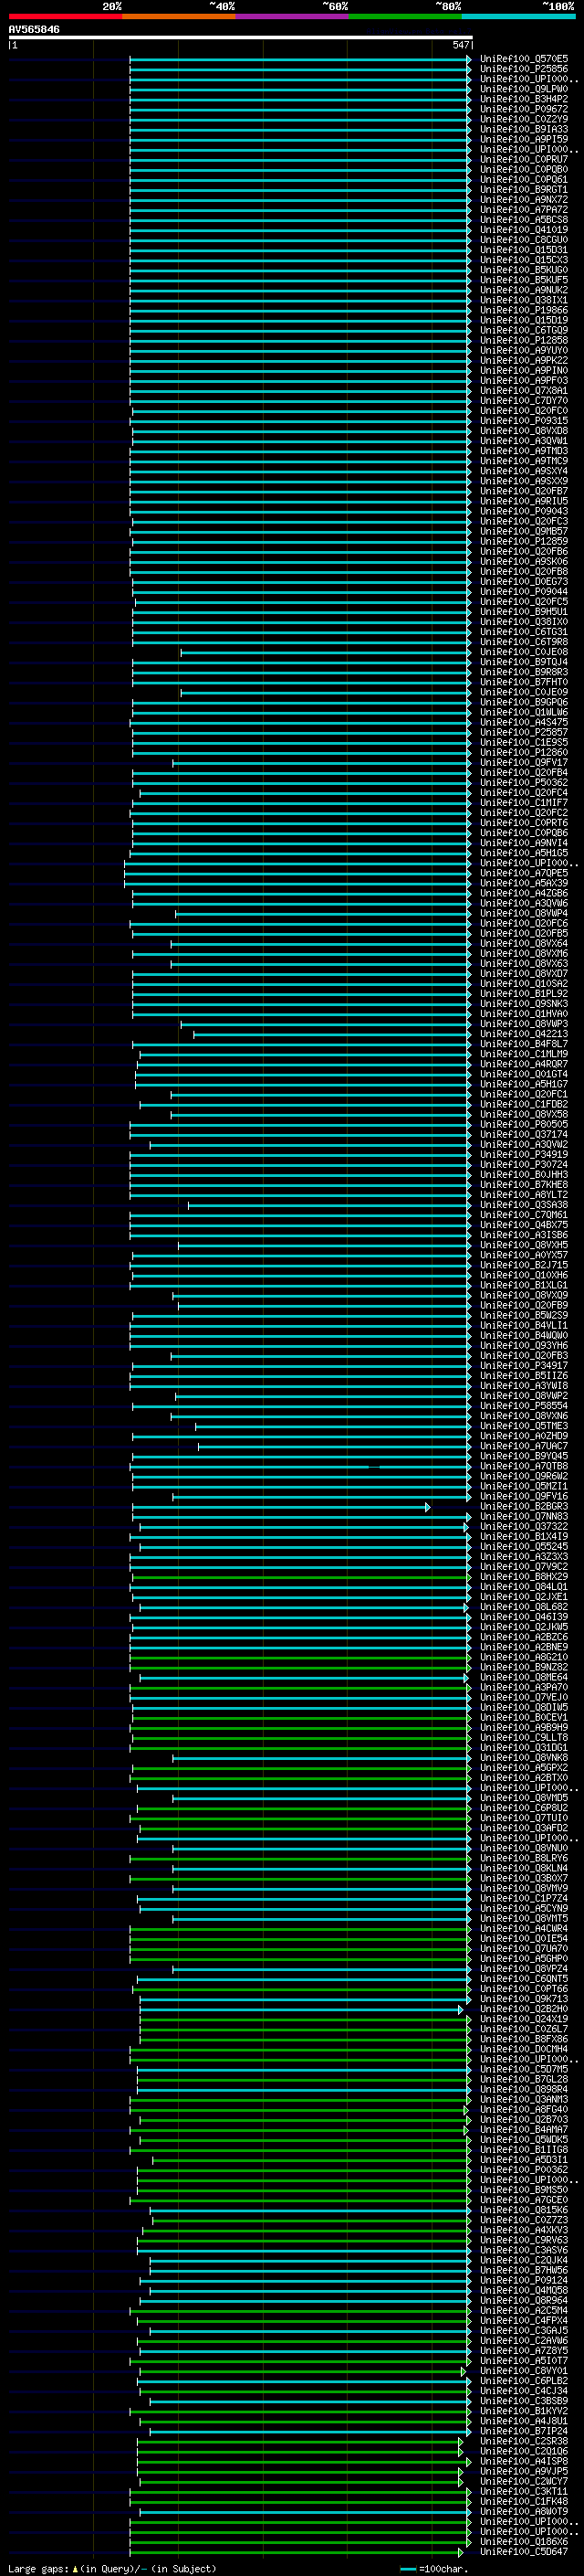Select the query name AV565846
Screen dimensions: 584x2576
34,29
